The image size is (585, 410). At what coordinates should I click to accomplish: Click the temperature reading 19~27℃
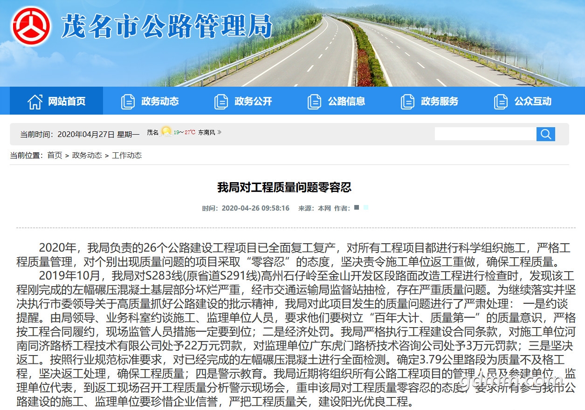pyautogui.click(x=185, y=132)
